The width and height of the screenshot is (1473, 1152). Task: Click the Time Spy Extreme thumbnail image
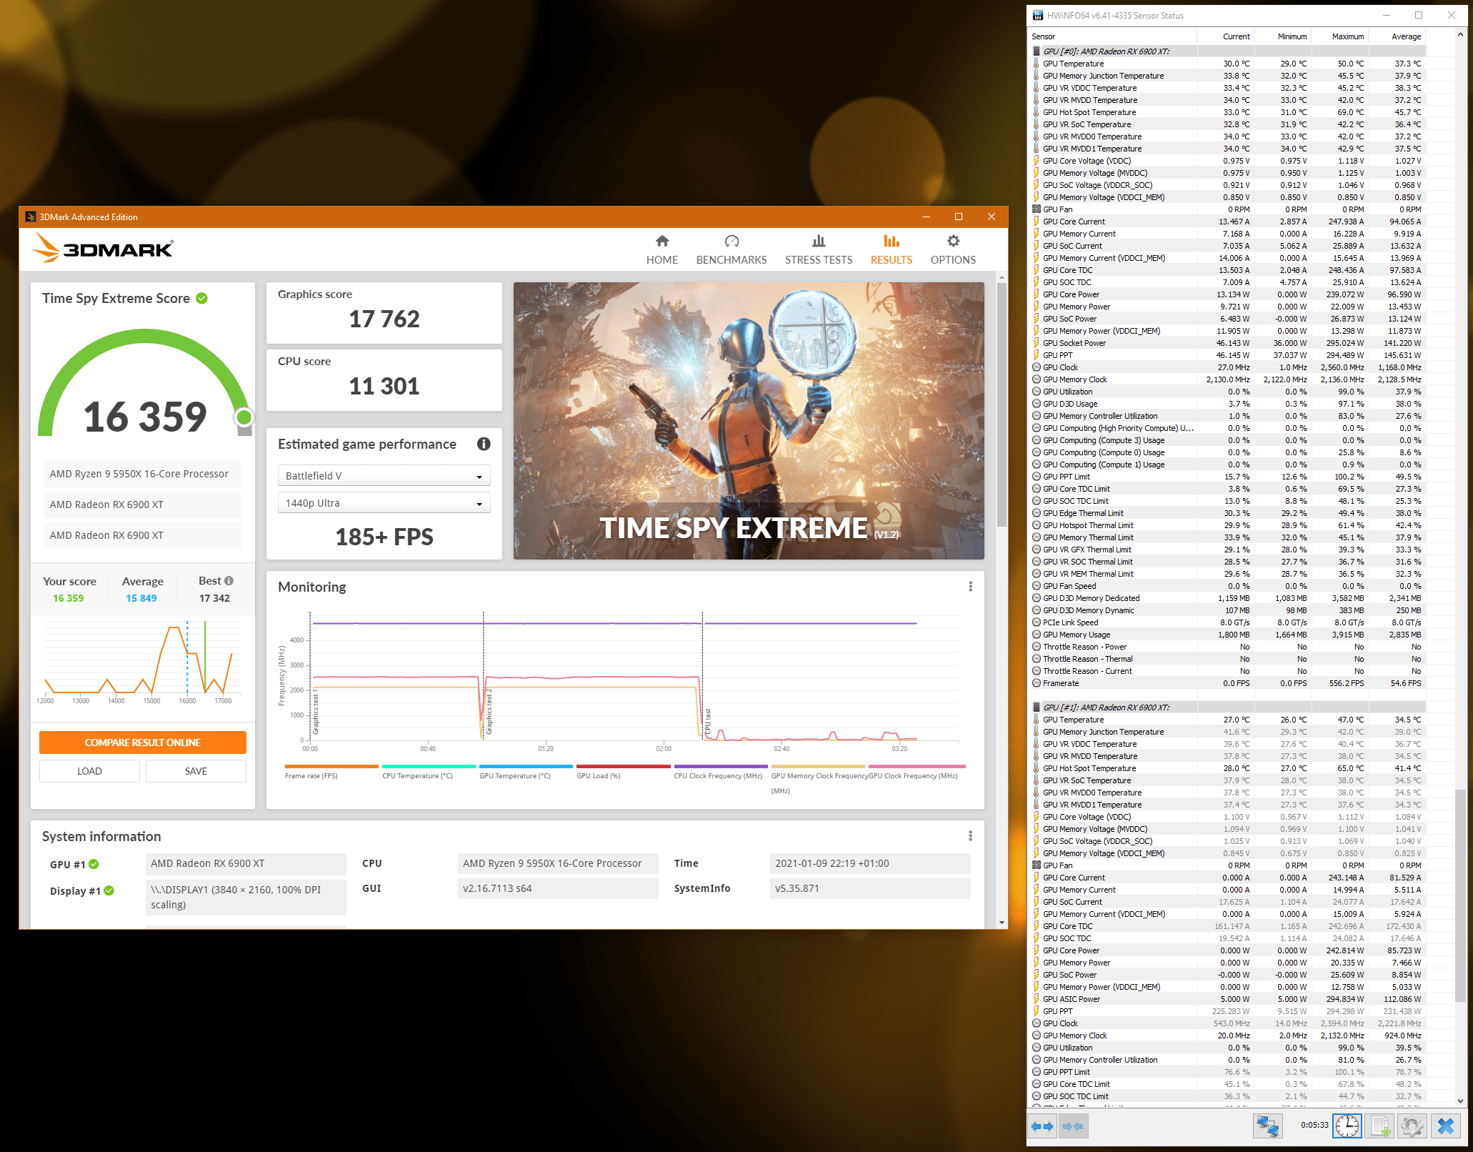click(x=749, y=421)
